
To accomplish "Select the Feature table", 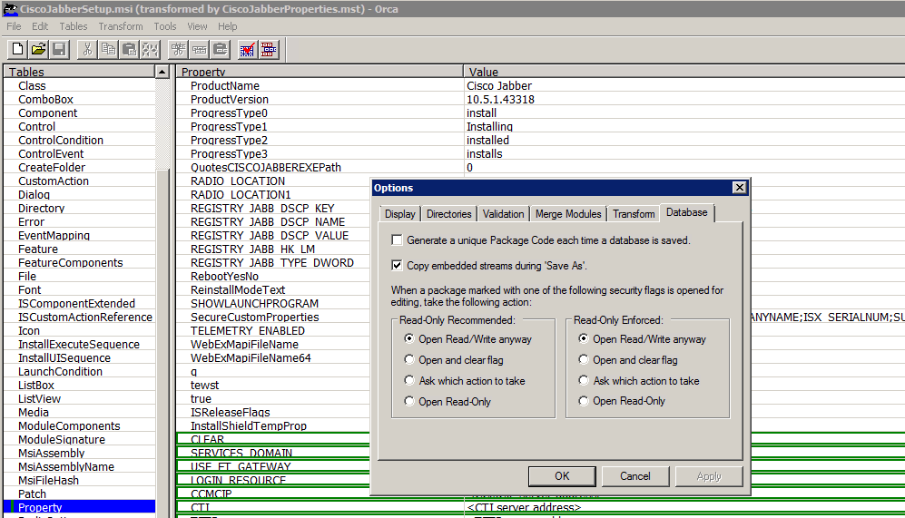I will [38, 249].
